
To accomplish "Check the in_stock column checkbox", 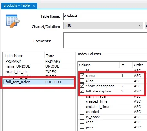I will pos(82,117).
